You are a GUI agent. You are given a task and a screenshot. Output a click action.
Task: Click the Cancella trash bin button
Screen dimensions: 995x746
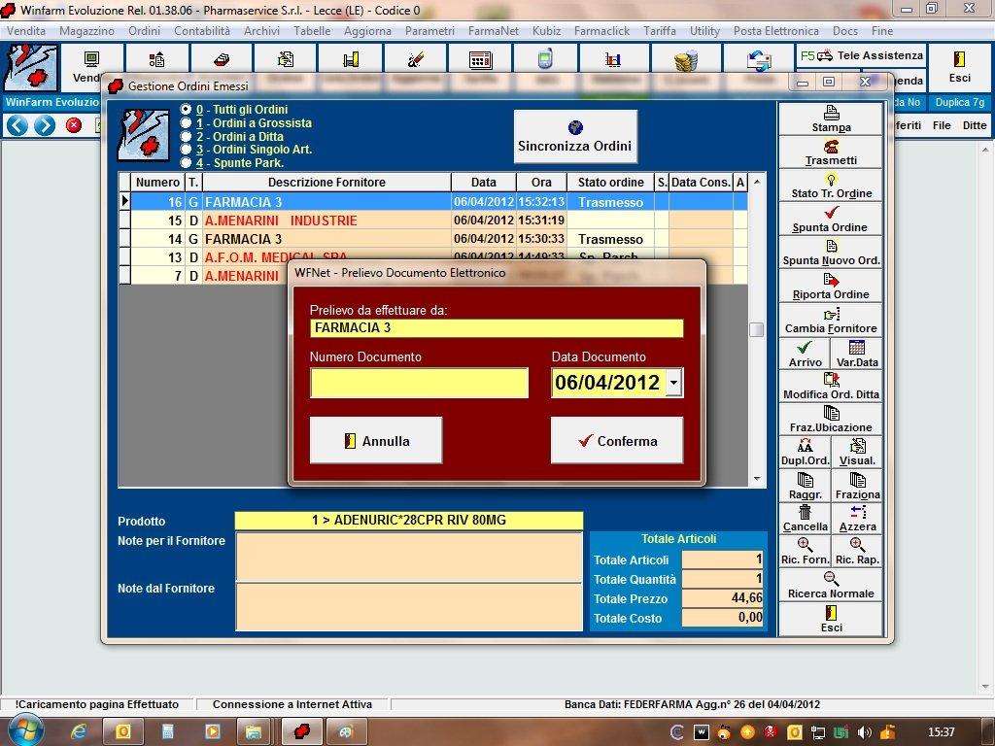click(805, 518)
